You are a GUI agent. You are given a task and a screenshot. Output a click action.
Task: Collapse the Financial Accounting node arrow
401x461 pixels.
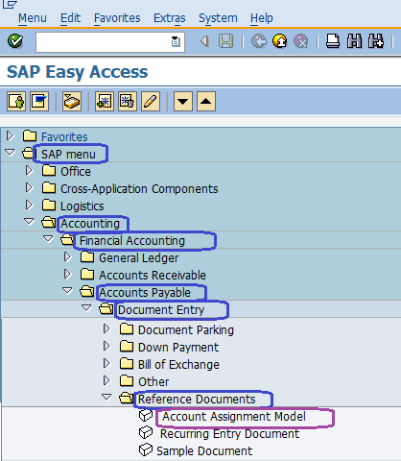48,239
